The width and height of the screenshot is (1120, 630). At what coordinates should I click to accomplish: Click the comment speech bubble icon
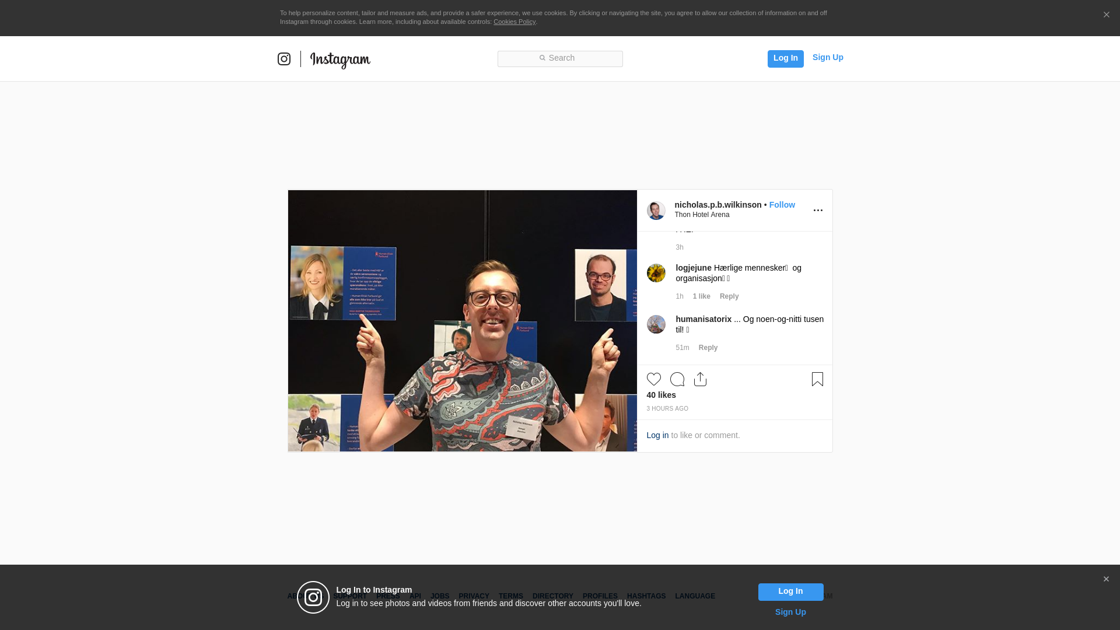[x=677, y=379]
